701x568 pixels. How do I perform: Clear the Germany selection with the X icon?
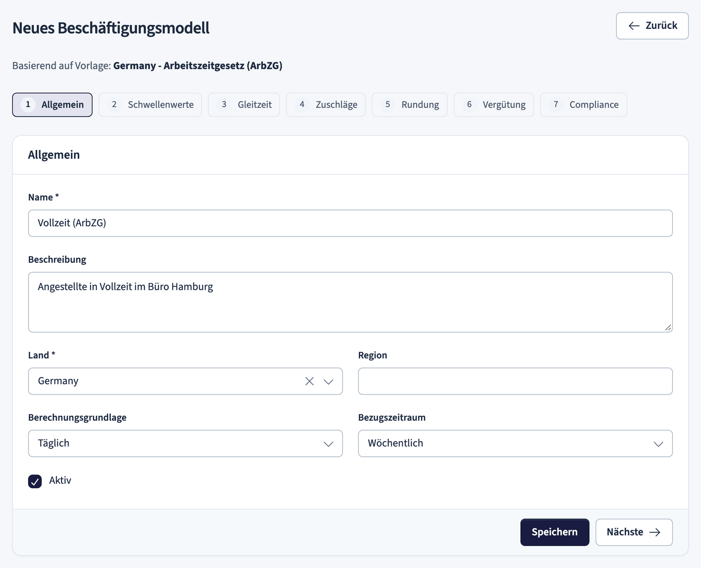[309, 381]
